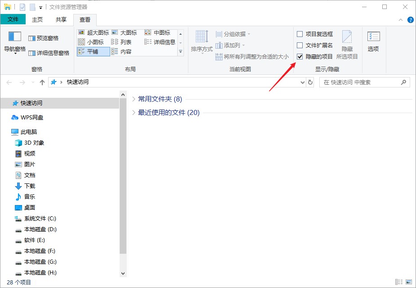Enable the 项目复选框 option
The width and height of the screenshot is (416, 288).
(x=299, y=34)
